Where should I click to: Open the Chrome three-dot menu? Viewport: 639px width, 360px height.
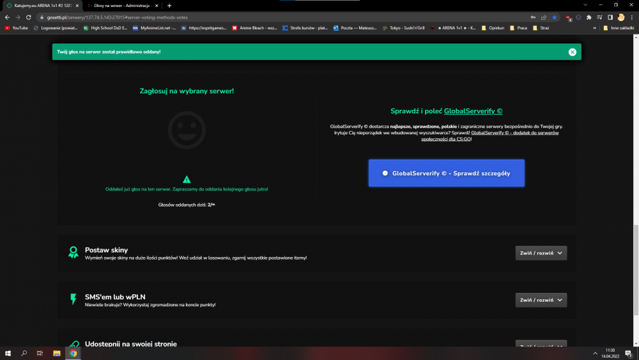tap(632, 17)
